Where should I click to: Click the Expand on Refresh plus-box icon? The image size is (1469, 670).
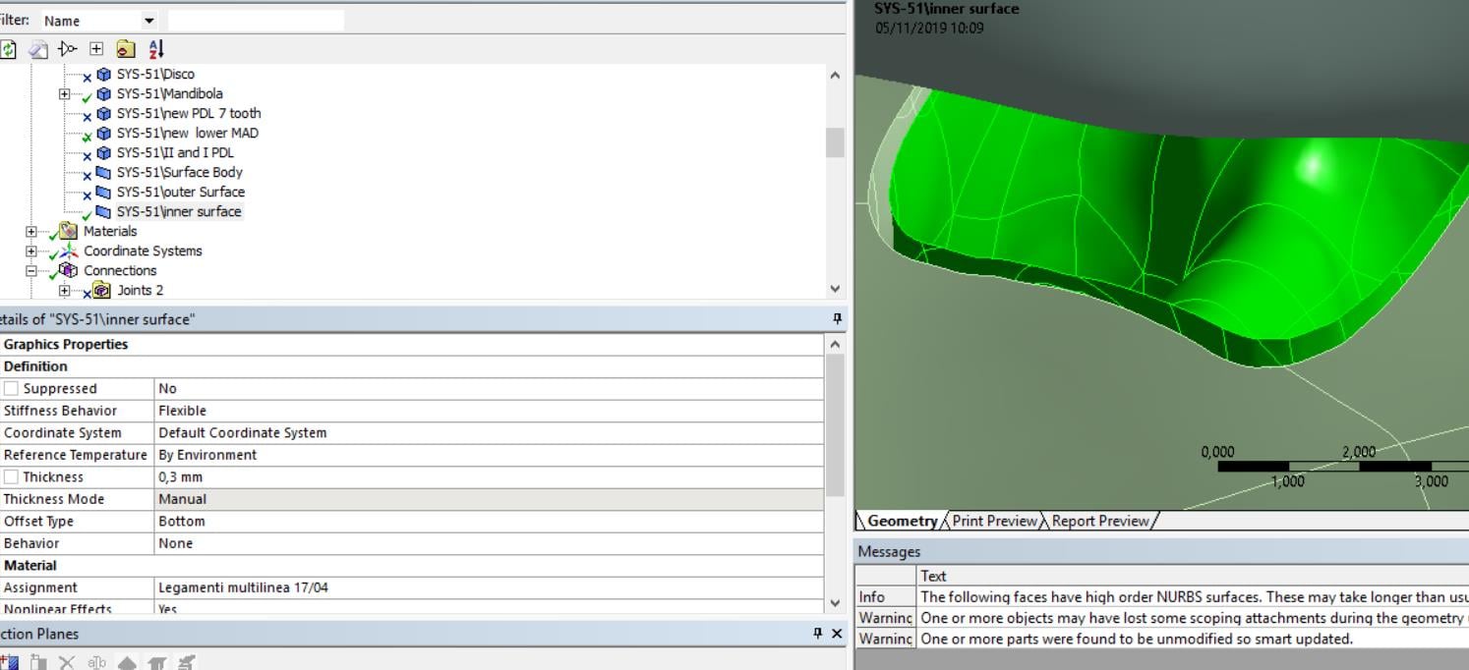pos(96,48)
